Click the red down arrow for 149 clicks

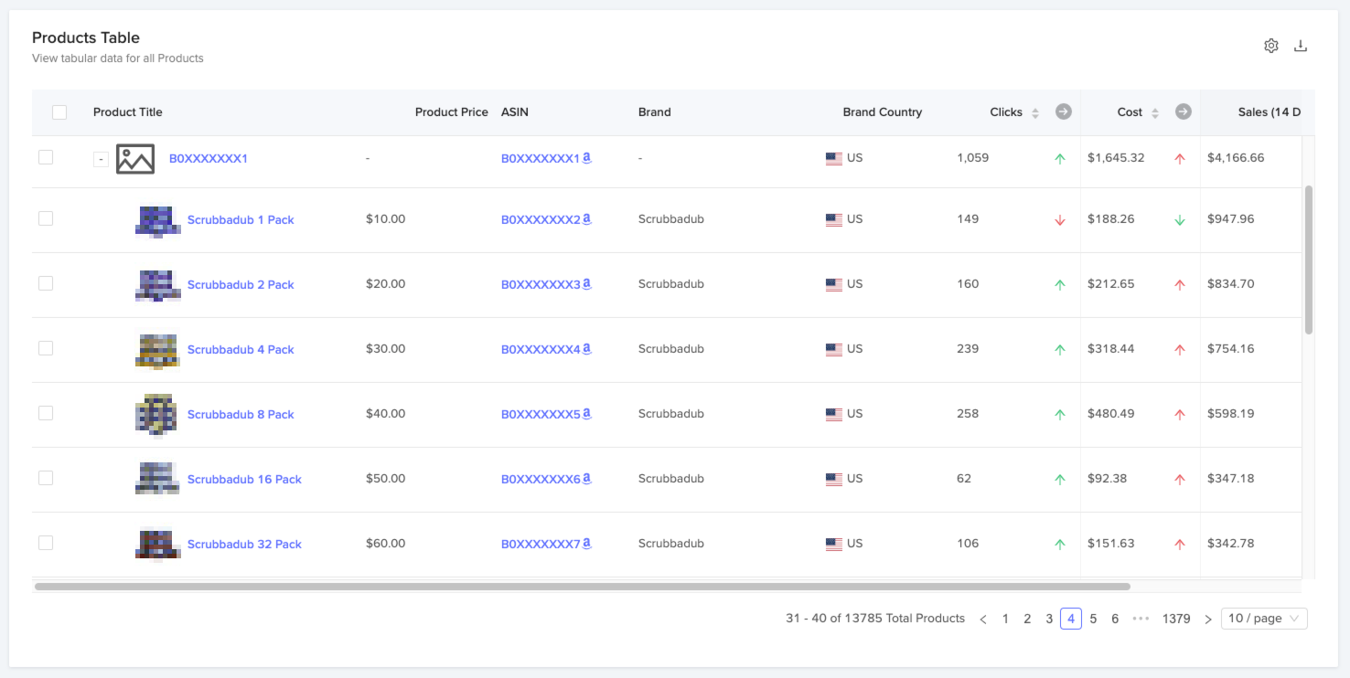(1060, 220)
